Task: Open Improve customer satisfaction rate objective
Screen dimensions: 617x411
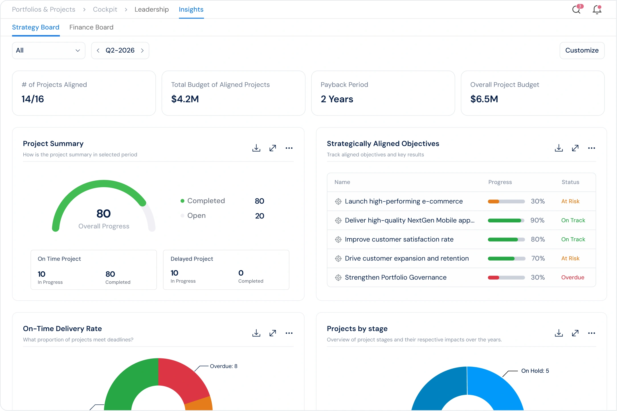Action: (x=399, y=239)
